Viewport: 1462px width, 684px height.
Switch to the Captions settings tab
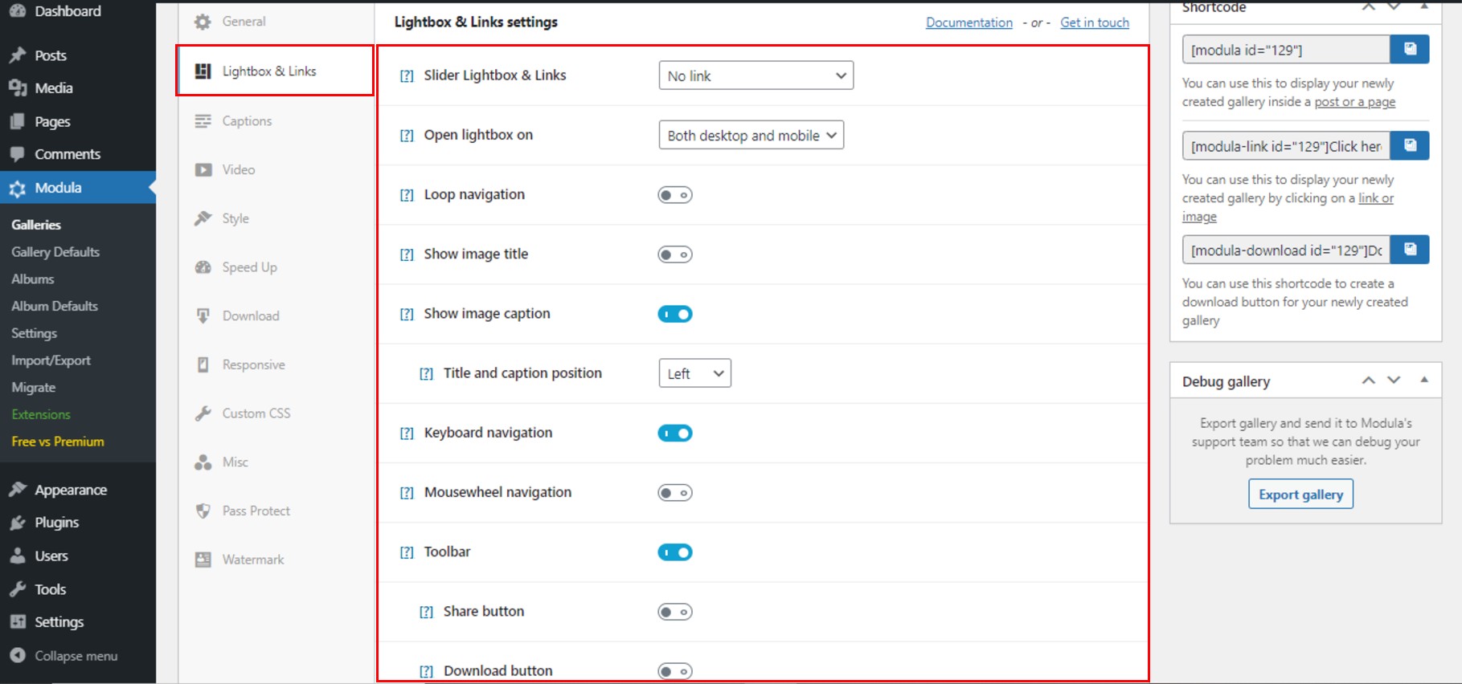(x=247, y=121)
